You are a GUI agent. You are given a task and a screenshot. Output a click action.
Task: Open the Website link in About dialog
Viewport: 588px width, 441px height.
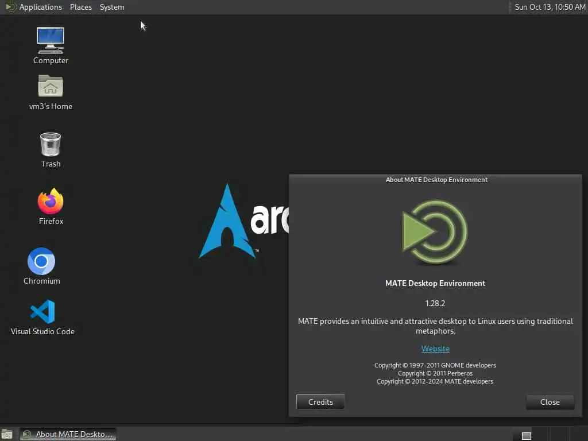click(435, 349)
